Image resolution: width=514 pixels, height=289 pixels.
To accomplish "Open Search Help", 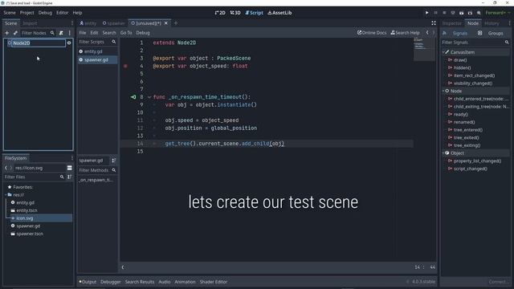I will pos(405,33).
